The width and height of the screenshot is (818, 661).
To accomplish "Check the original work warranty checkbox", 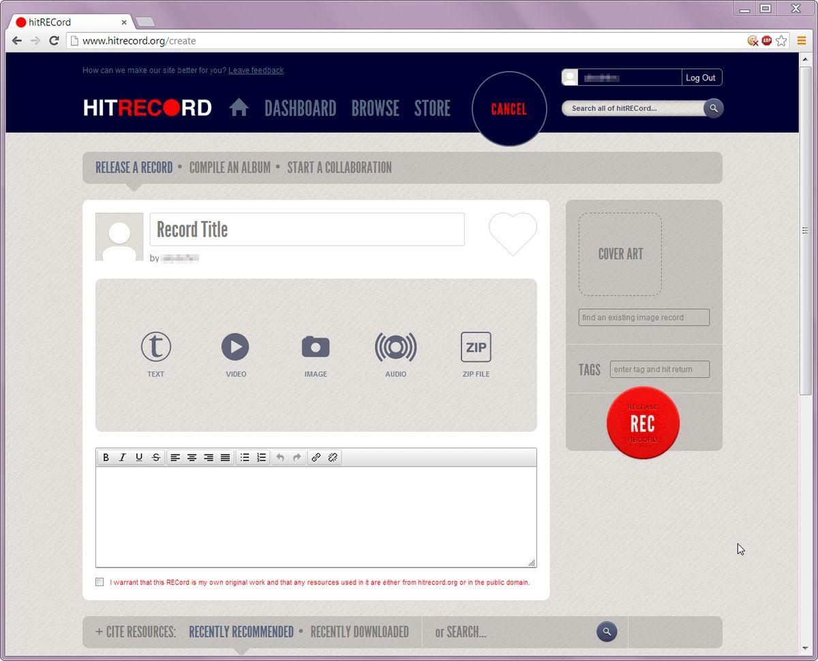I will (x=100, y=582).
